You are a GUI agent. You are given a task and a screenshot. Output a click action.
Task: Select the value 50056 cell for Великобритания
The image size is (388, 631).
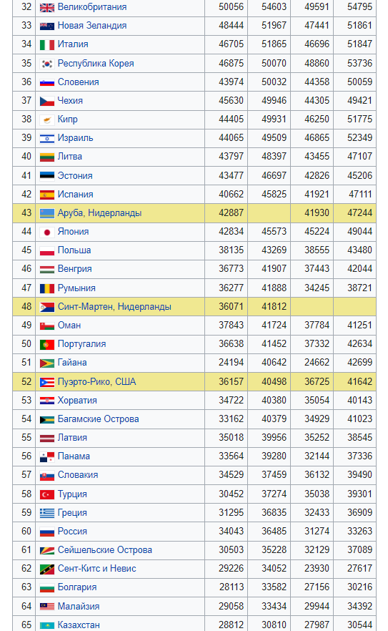[x=226, y=7]
